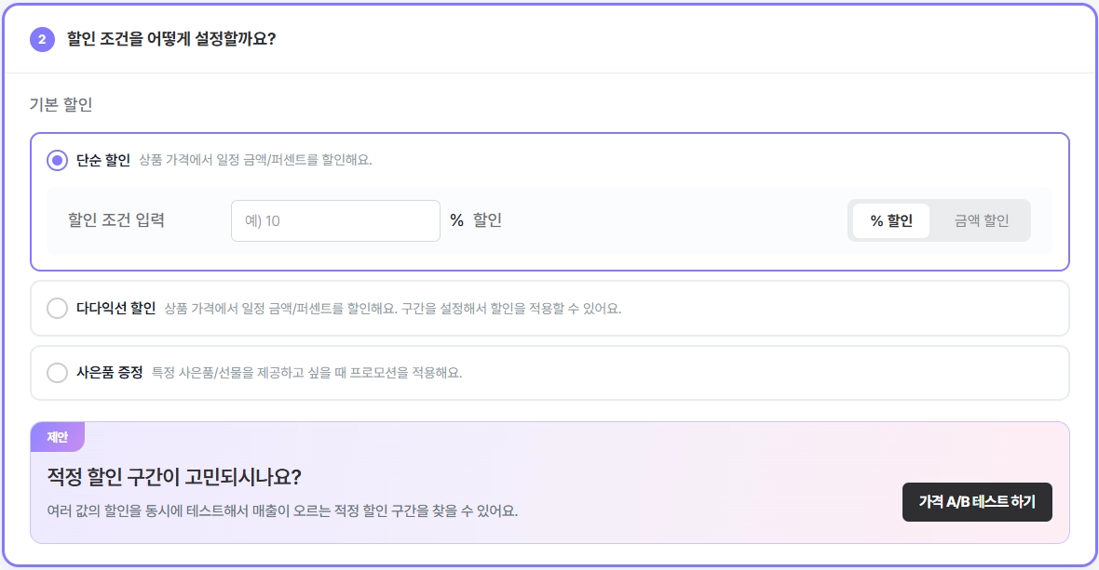1099x570 pixels.
Task: Click the purple step 2 number badge
Action: tap(42, 39)
